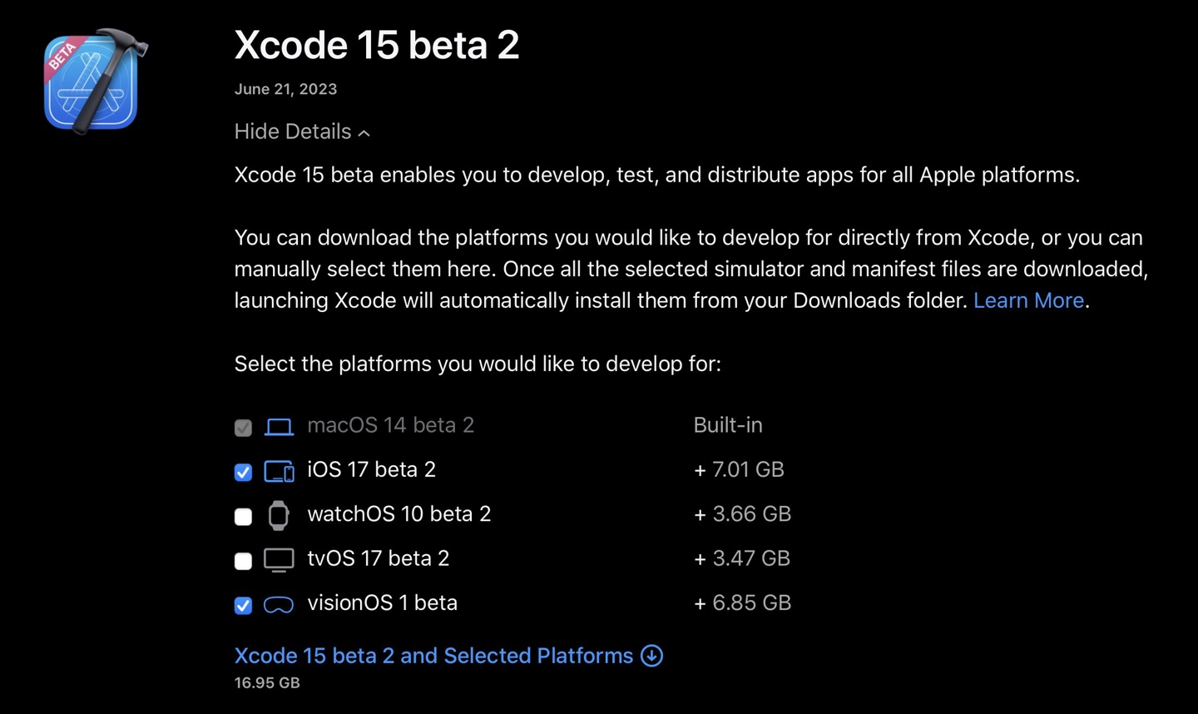This screenshot has width=1198, height=714.
Task: Click the iOS devices platform icon
Action: [279, 472]
